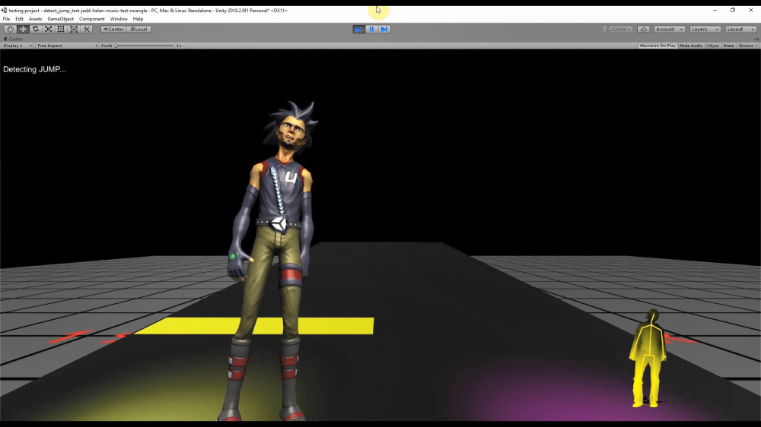The width and height of the screenshot is (761, 427).
Task: Click the Scale slider in Game view
Action: [145, 46]
